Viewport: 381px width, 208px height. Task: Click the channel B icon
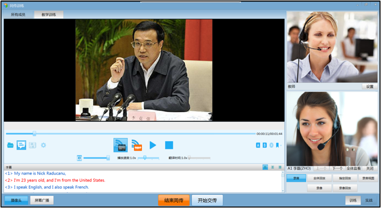pos(265,145)
